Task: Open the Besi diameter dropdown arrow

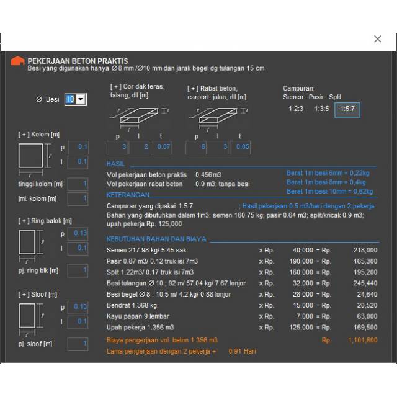Action: click(x=81, y=99)
